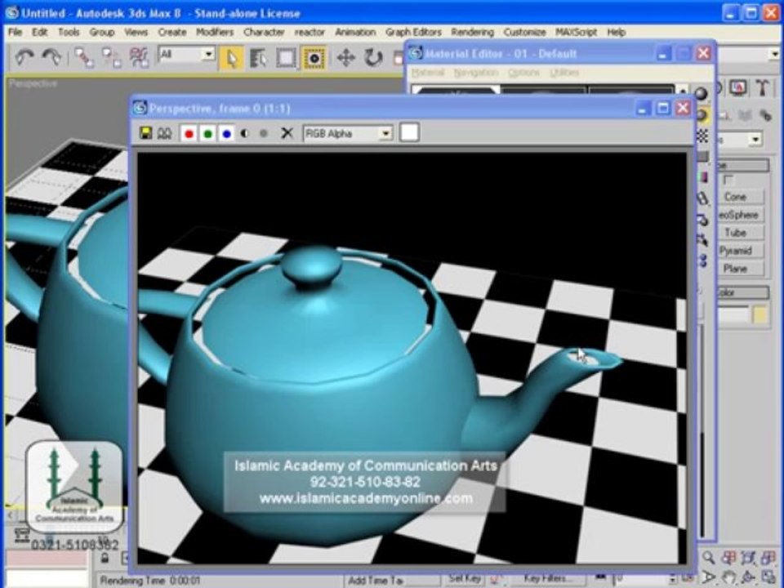Click the Set Key button

(465, 578)
